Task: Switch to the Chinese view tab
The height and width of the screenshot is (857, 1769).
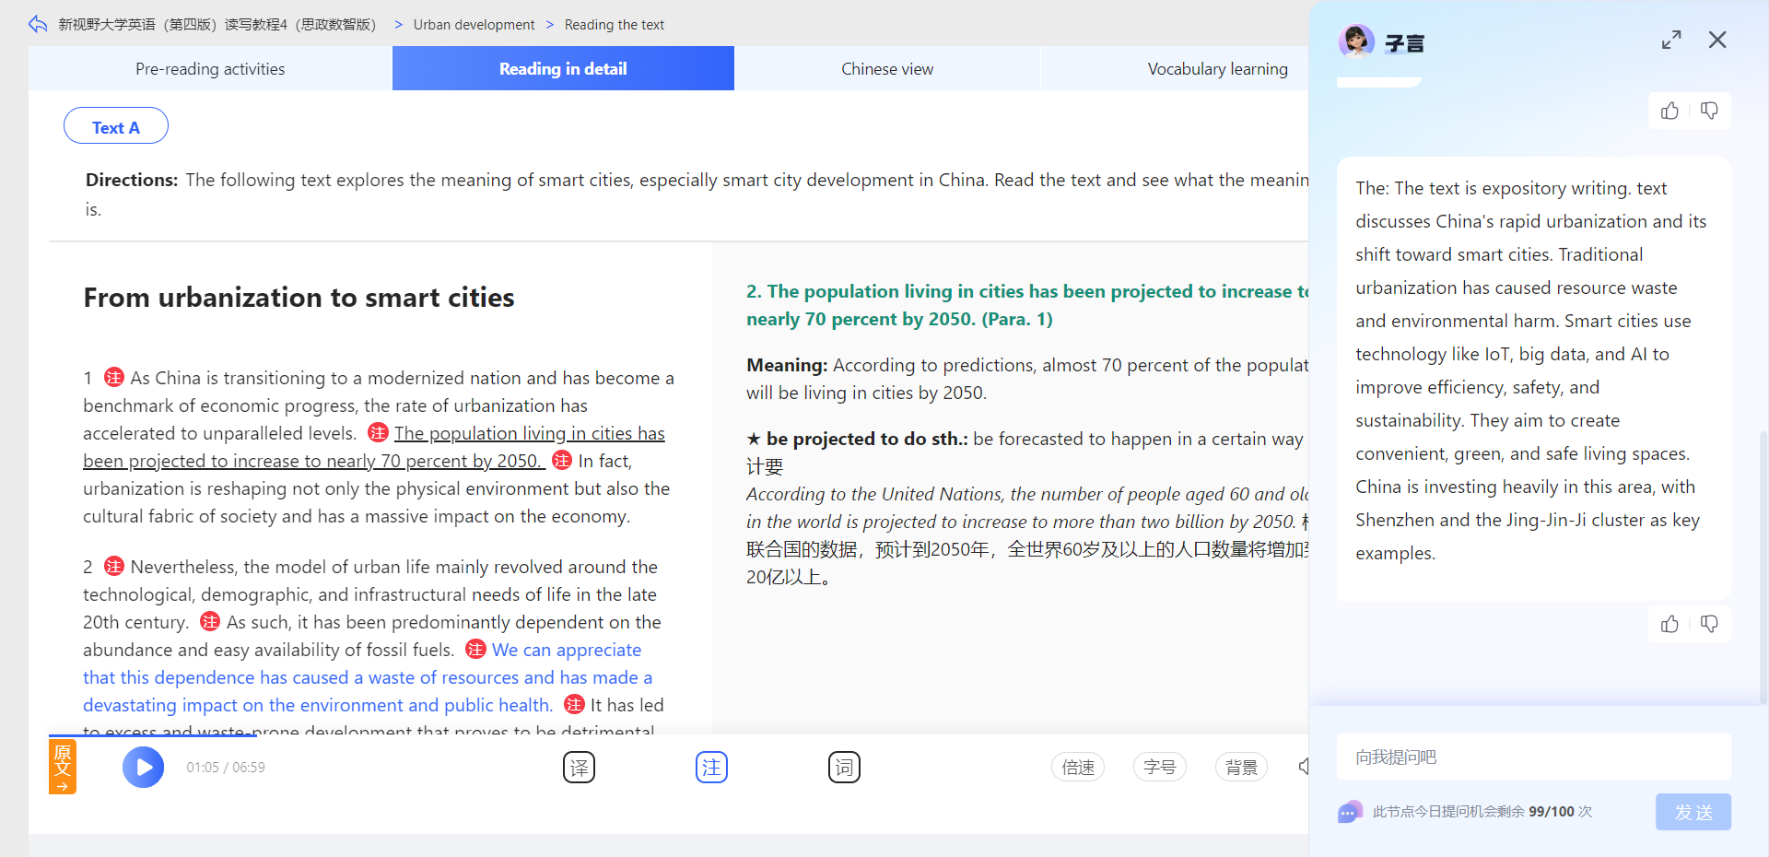Action: point(887,68)
